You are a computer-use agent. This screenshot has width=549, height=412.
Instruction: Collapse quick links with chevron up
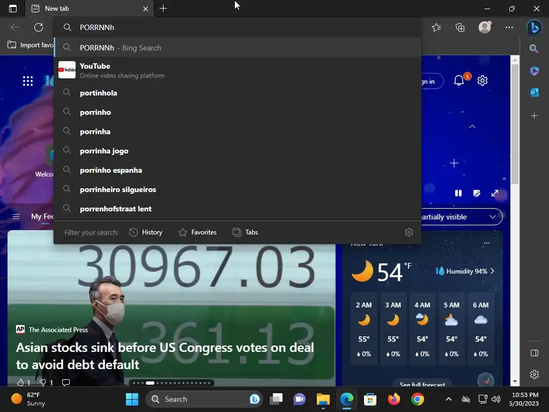(472, 127)
